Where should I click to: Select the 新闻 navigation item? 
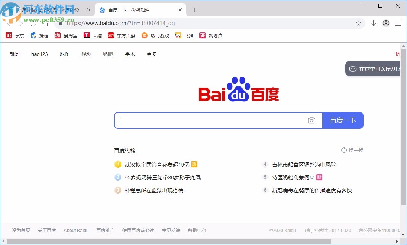click(14, 54)
